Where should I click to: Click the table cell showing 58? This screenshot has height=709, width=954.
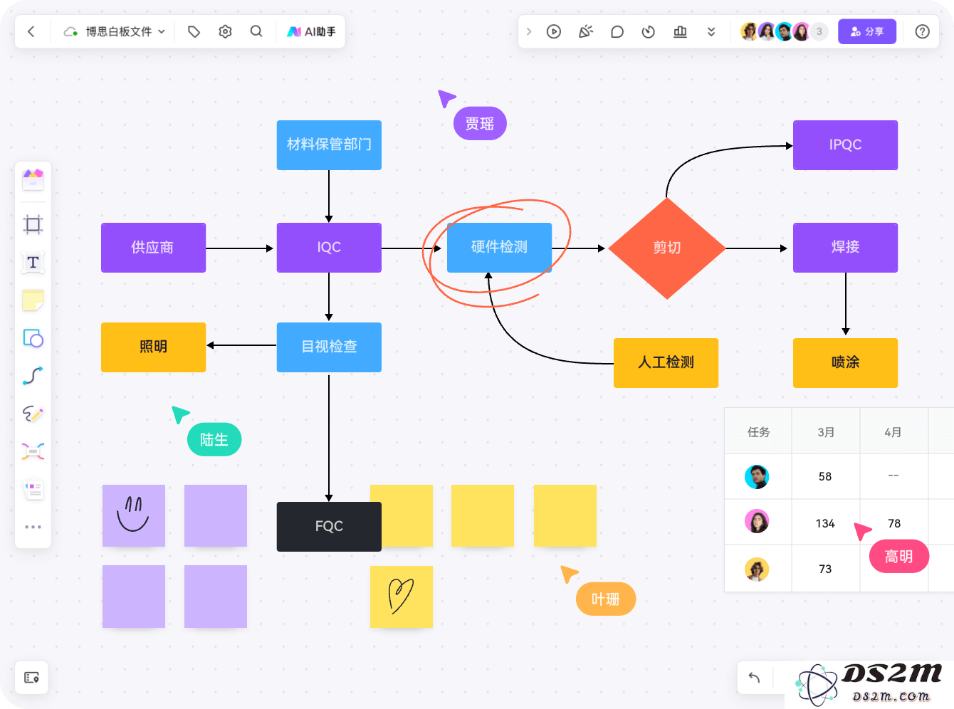826,476
